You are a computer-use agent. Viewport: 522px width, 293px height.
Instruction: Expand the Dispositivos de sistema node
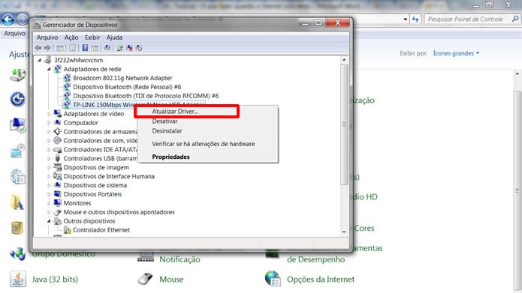(x=49, y=185)
